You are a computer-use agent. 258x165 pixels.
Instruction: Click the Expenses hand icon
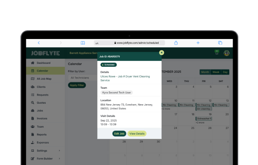tap(33, 143)
